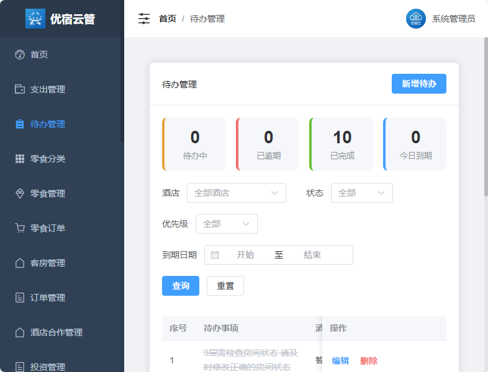Click the 待办管理 clipboard icon
Image resolution: width=488 pixels, height=372 pixels.
(x=20, y=124)
